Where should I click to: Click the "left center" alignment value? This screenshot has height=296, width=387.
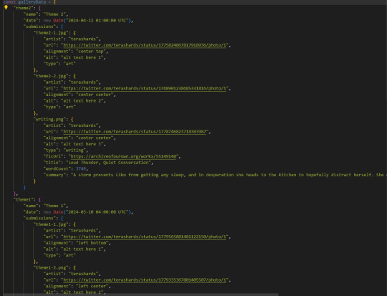coord(92,286)
